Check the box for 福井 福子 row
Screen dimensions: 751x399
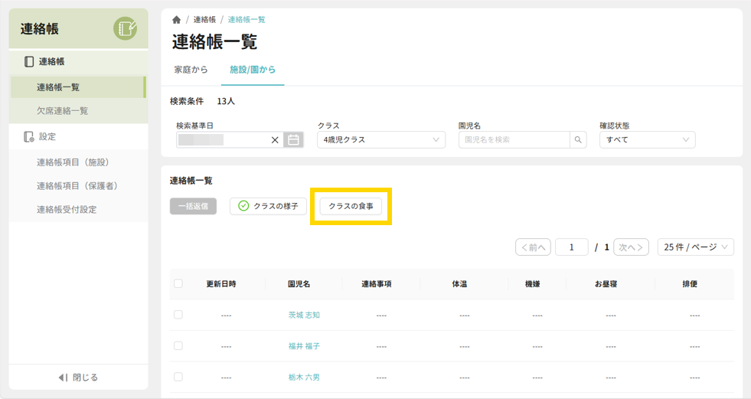click(x=178, y=346)
